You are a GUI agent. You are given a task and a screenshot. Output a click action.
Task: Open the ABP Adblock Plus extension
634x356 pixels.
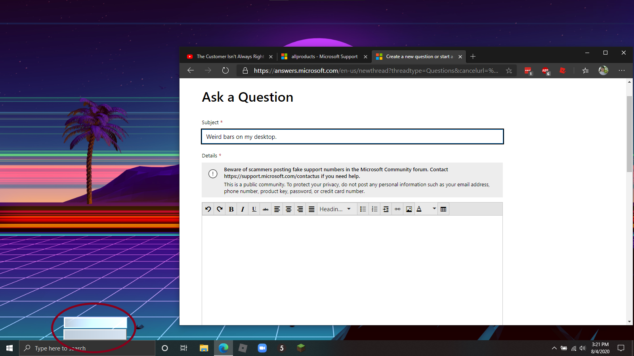tap(546, 71)
